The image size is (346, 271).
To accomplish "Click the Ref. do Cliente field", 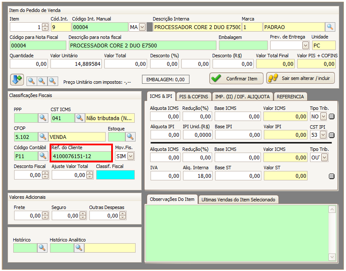I will click(x=81, y=156).
